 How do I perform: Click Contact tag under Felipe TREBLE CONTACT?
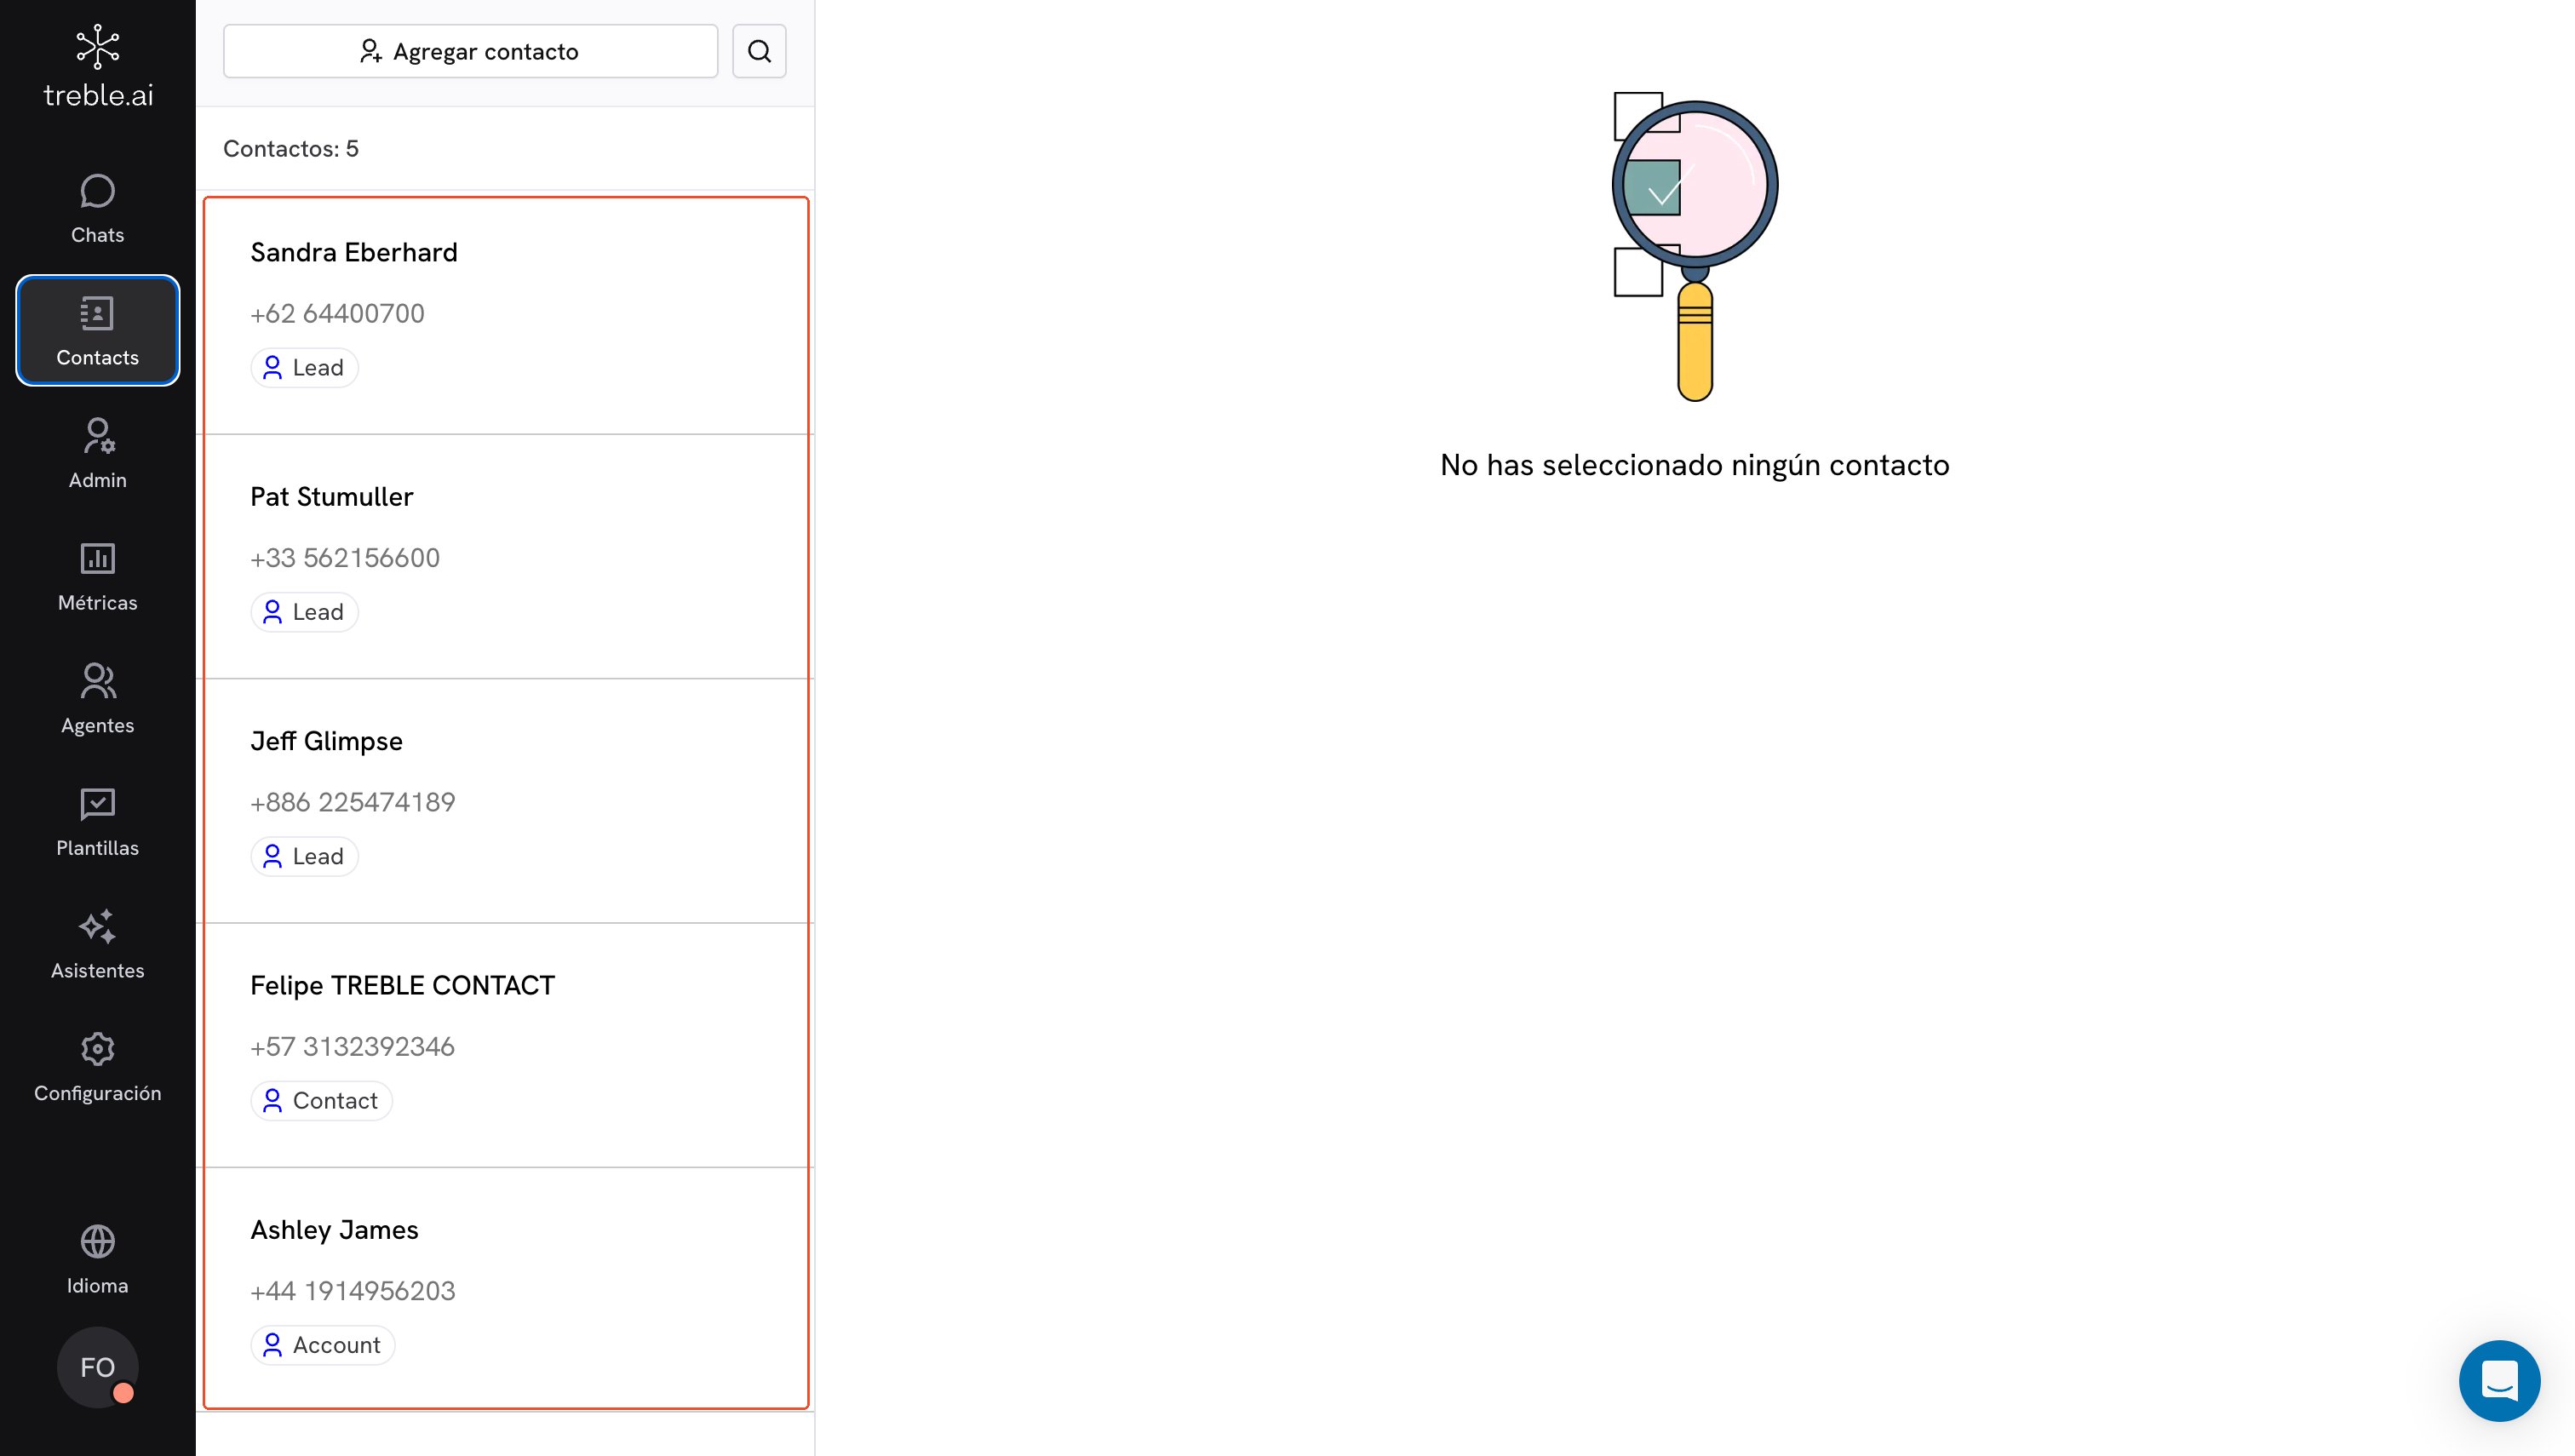321,1100
